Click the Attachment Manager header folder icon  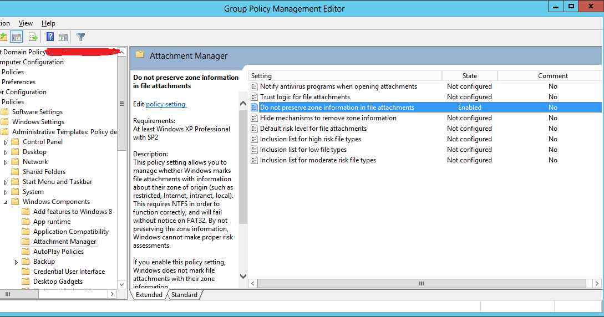tap(140, 55)
